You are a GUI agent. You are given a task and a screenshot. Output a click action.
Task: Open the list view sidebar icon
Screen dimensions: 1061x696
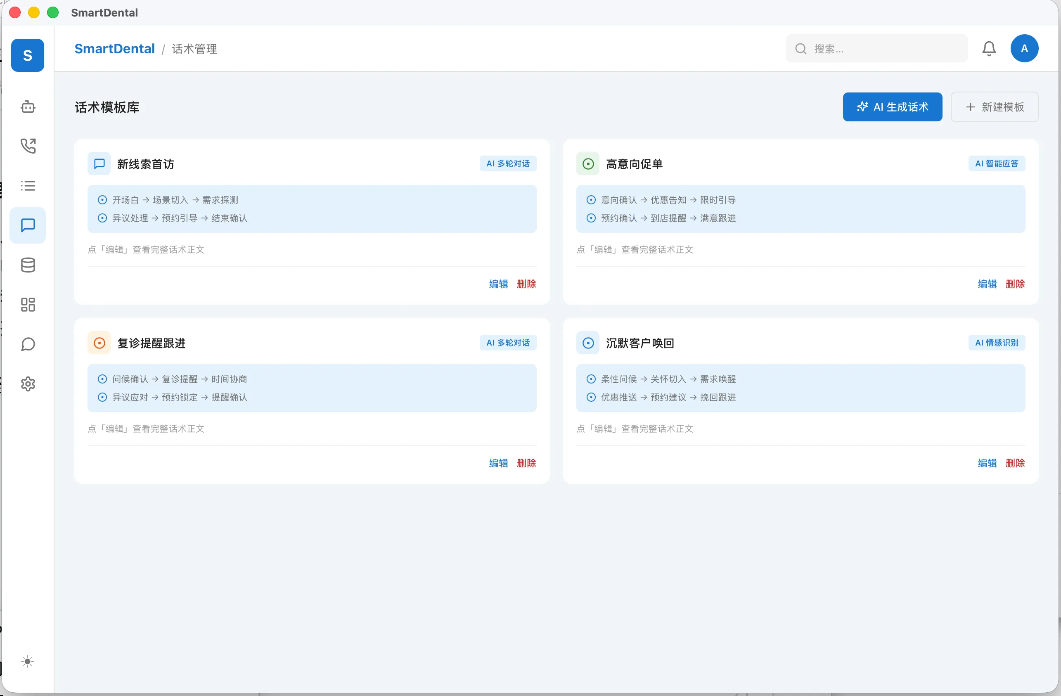pos(28,185)
